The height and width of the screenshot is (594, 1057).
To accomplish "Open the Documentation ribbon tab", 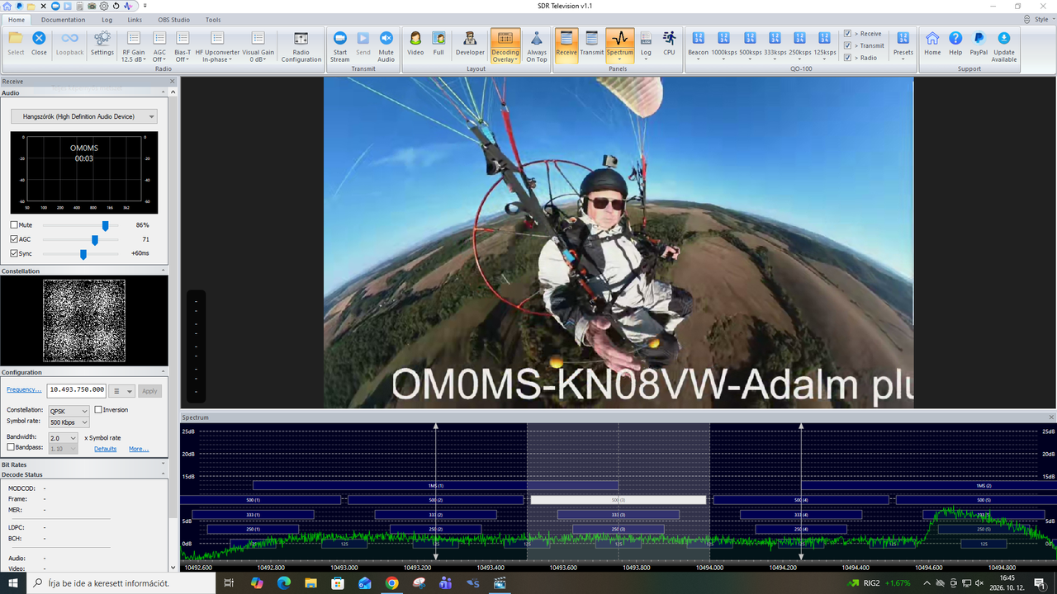I will [x=64, y=19].
